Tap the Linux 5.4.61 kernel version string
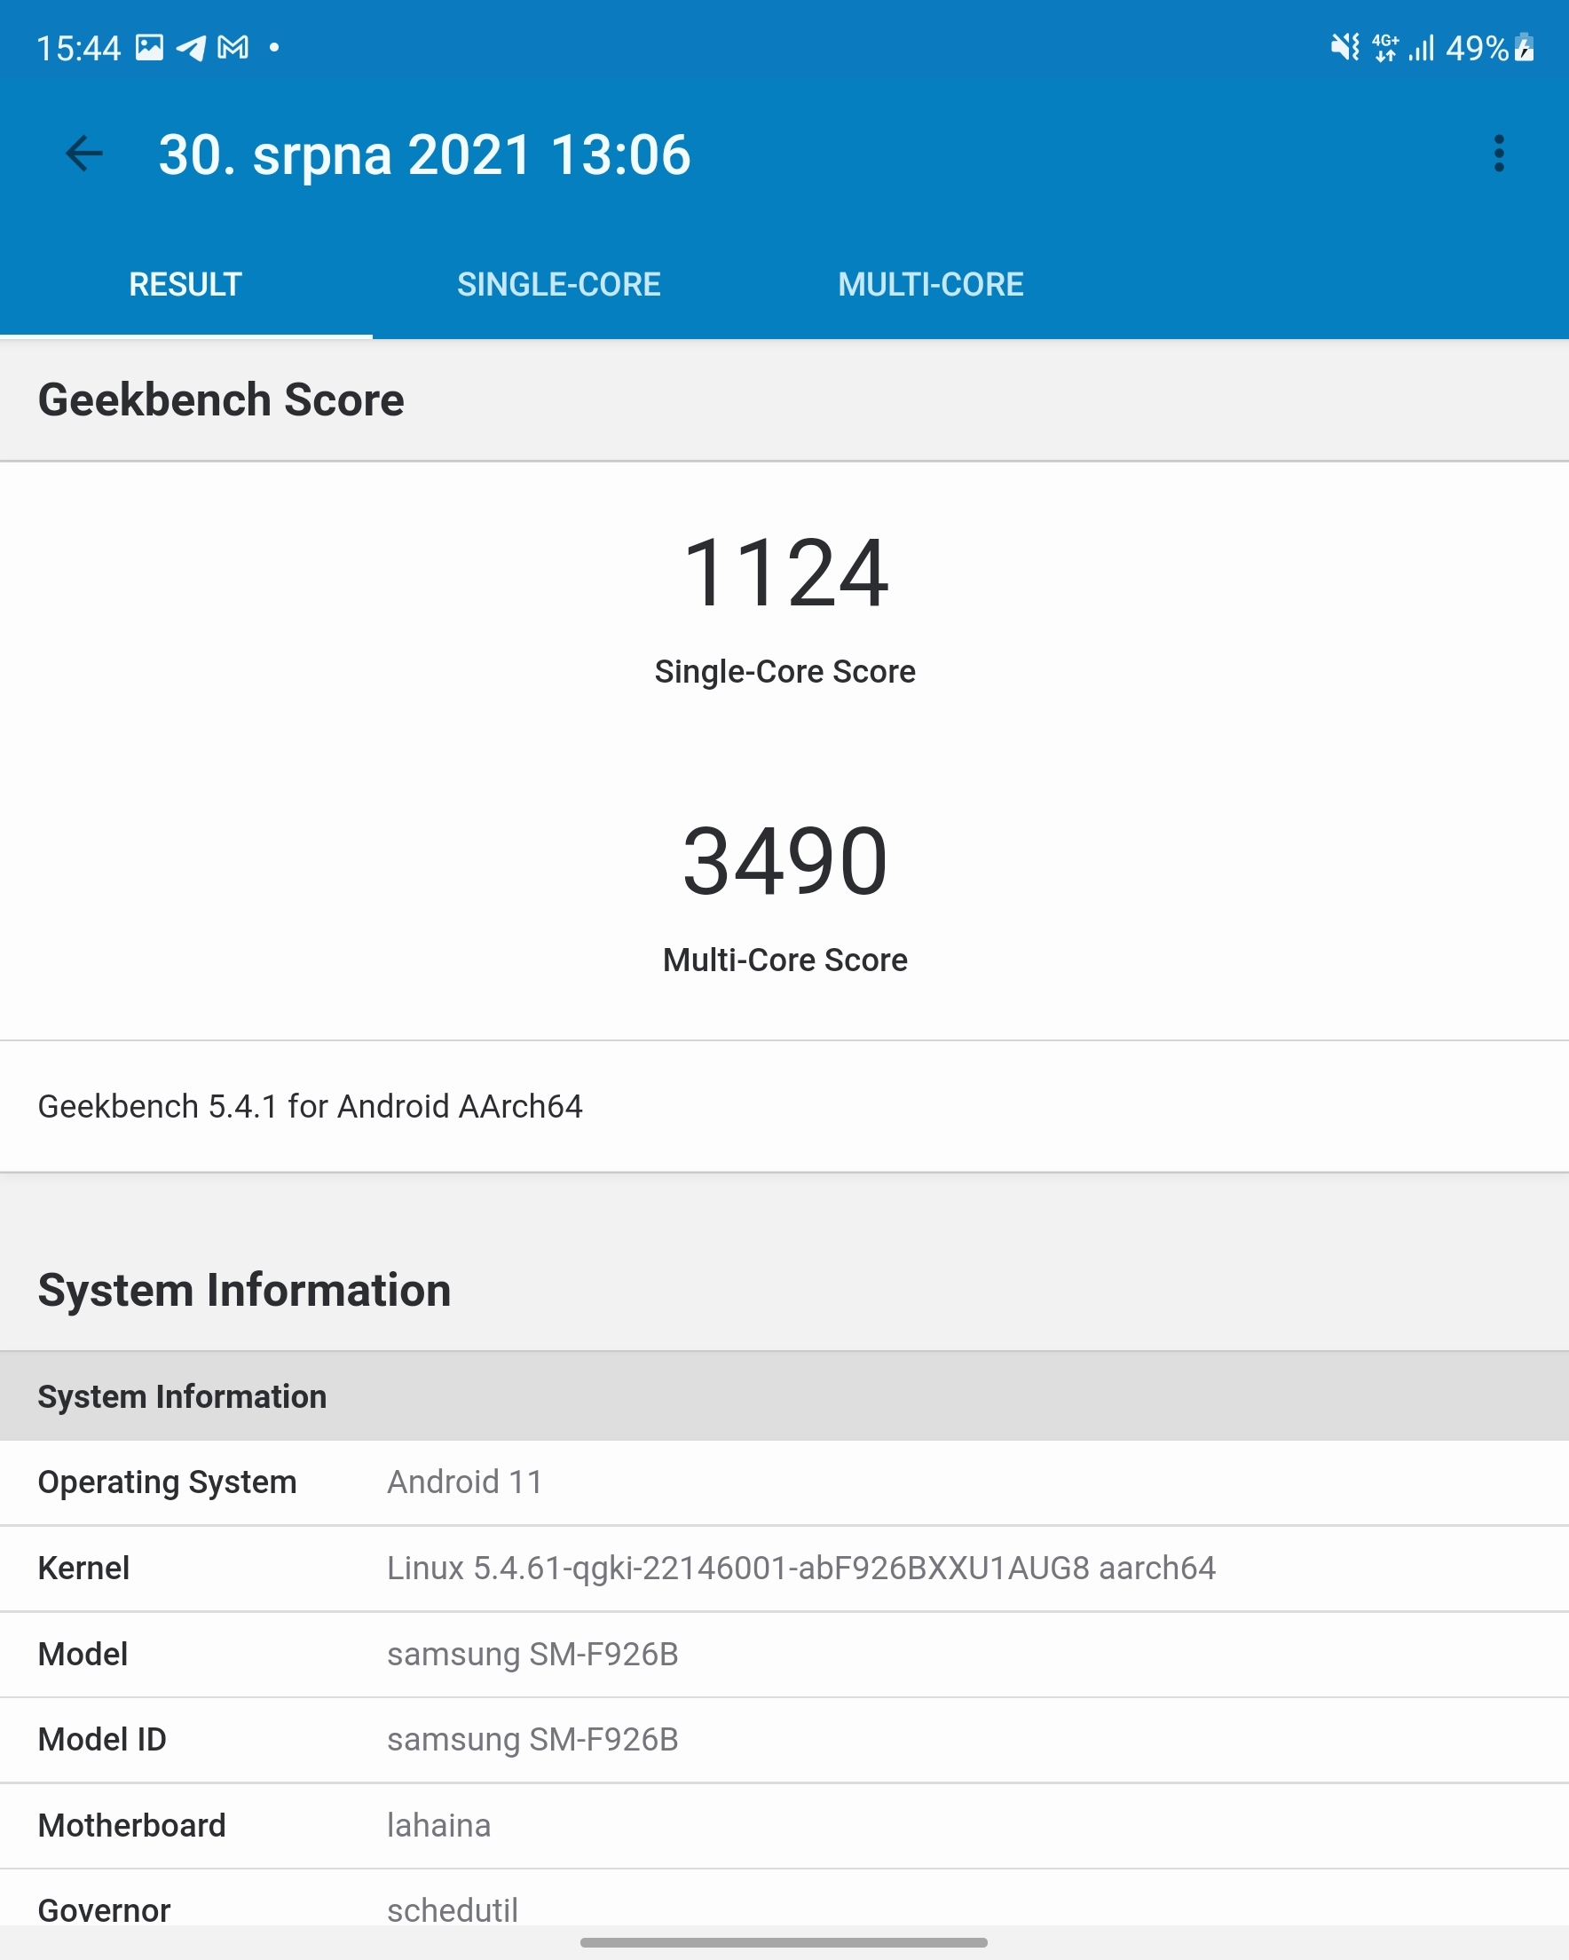Image resolution: width=1569 pixels, height=1960 pixels. tap(800, 1569)
